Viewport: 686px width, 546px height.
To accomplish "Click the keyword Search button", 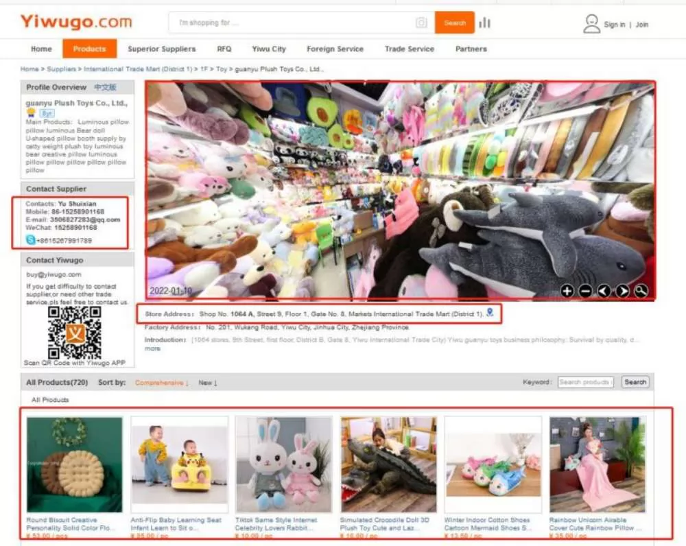I will pos(635,382).
